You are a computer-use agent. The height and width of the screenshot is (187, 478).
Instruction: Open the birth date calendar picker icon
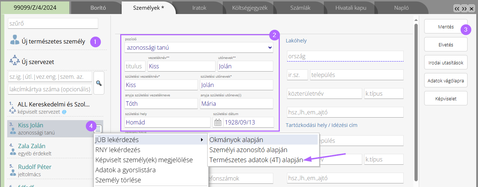click(218, 122)
